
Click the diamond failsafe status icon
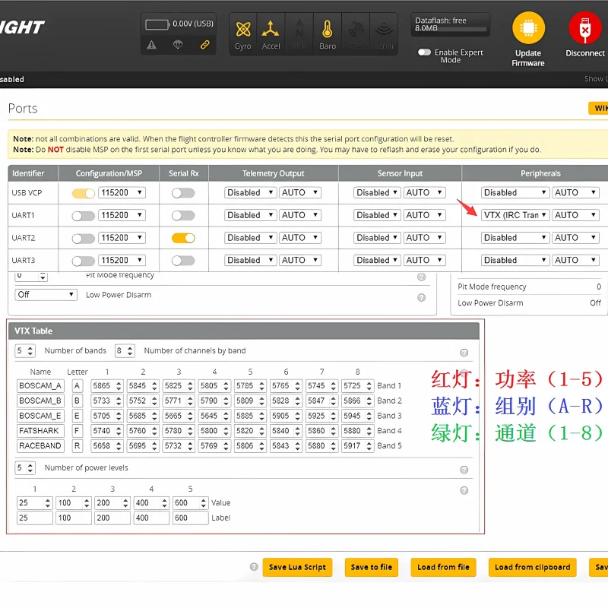pos(178,45)
